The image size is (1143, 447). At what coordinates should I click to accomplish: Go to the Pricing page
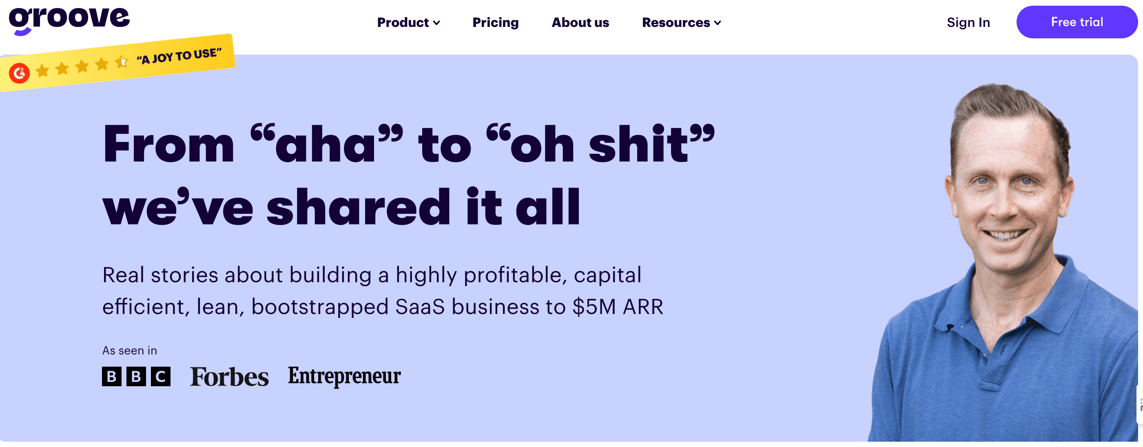495,22
